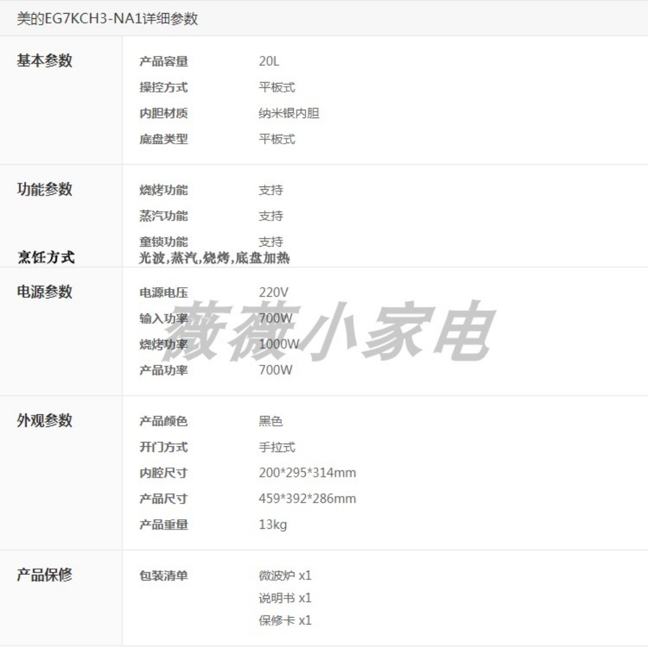Viewport: 648px width, 649px height.
Task: Select the 基本参数 section heading
Action: (44, 61)
